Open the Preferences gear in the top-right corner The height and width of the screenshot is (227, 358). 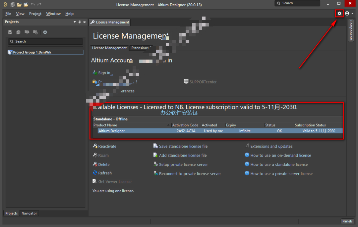pos(339,14)
